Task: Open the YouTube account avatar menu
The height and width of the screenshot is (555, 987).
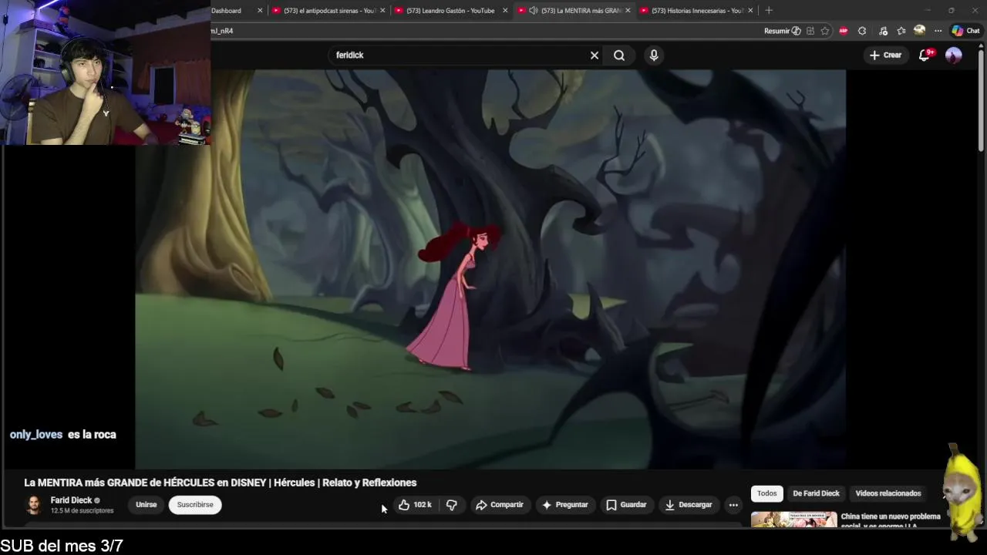Action: click(954, 55)
